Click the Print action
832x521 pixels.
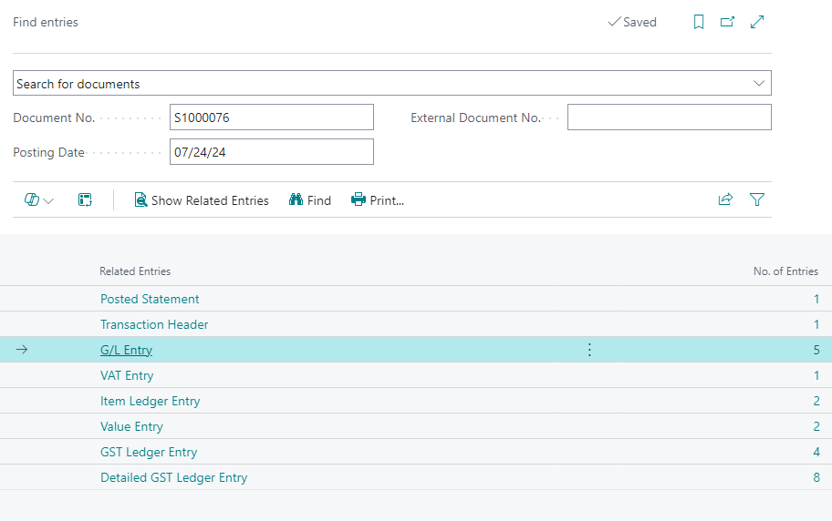click(x=378, y=200)
